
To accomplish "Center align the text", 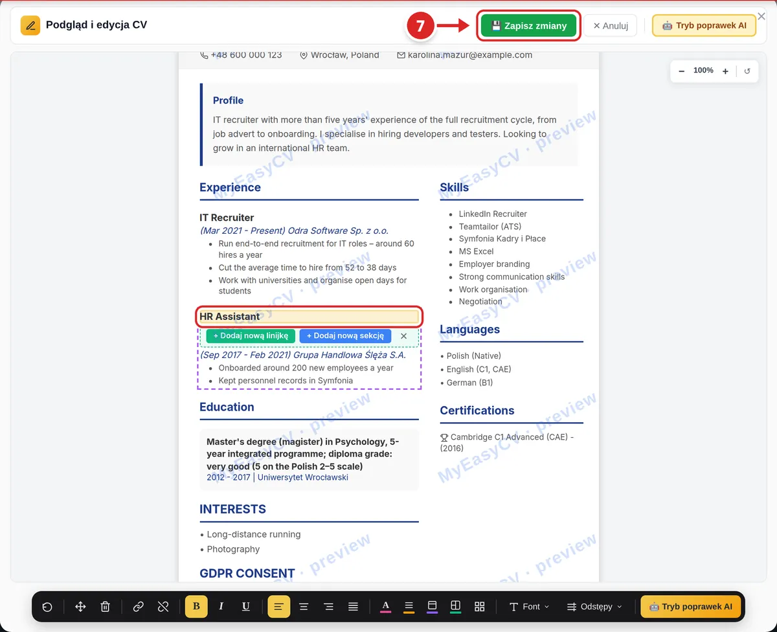I will tap(304, 607).
